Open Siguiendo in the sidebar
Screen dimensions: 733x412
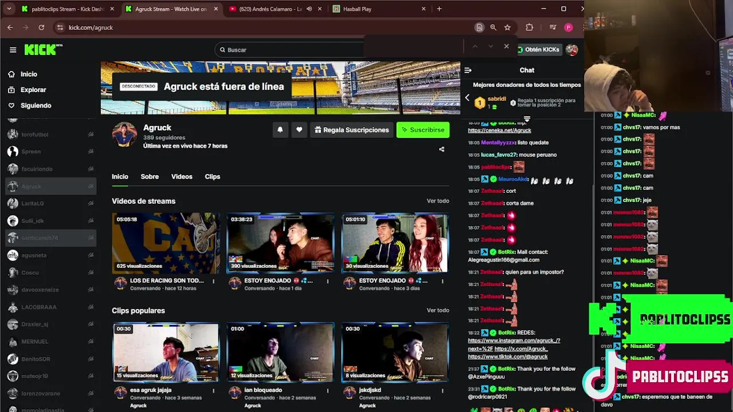coord(36,105)
